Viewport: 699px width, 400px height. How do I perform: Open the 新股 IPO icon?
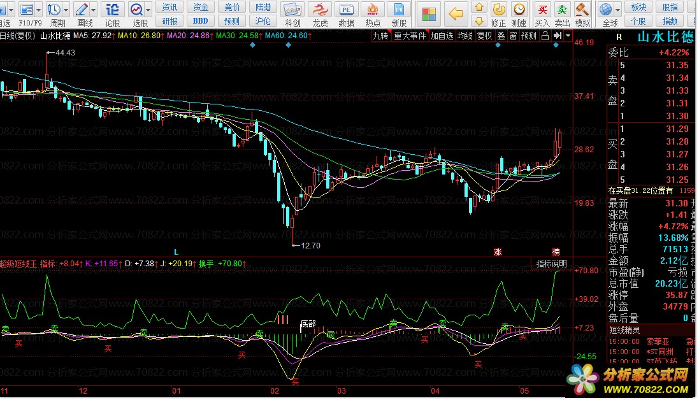[x=399, y=10]
